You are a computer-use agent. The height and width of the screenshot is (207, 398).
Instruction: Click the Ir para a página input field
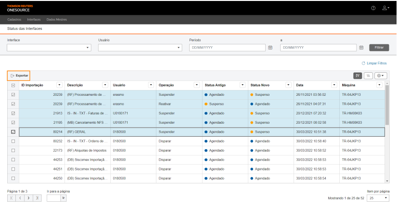click(53, 198)
